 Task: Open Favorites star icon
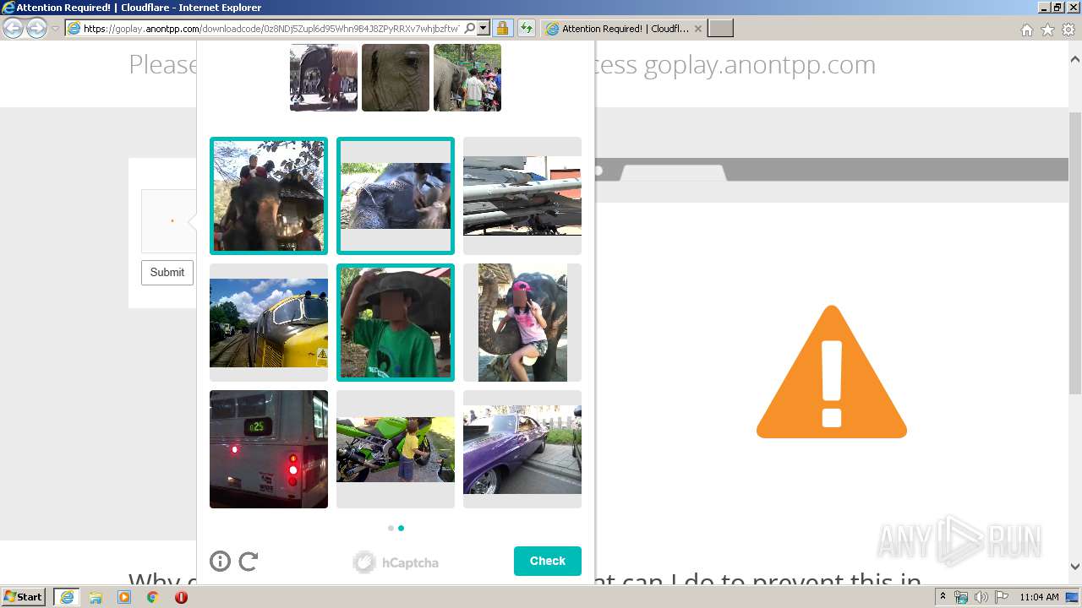1047,30
